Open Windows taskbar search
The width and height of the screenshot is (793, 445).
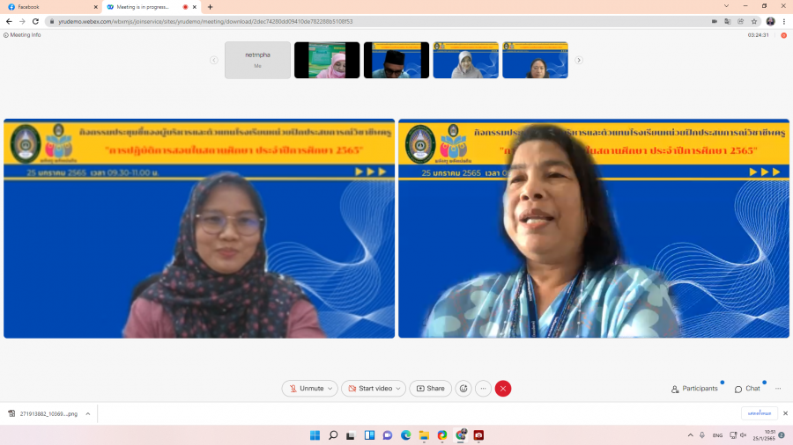[333, 435]
